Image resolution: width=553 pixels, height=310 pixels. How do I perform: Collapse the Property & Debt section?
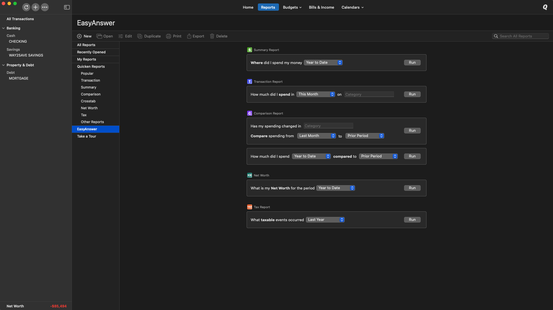3,65
